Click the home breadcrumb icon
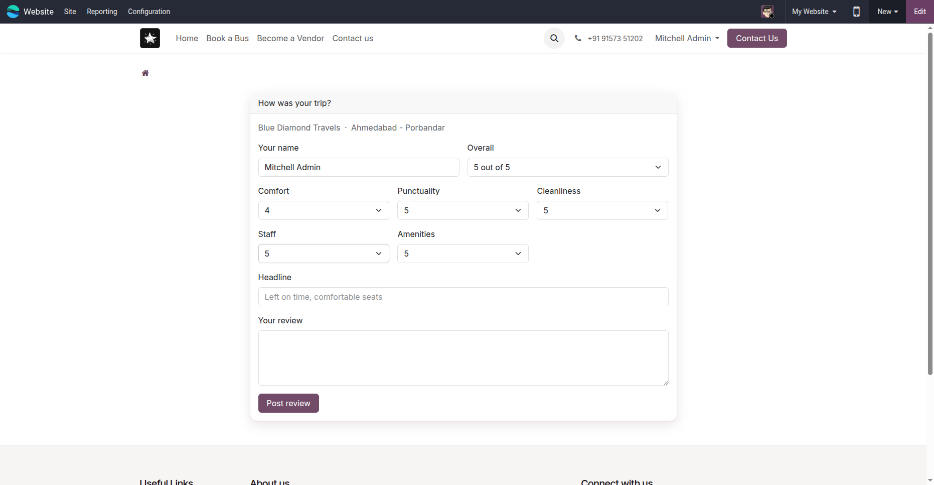The height and width of the screenshot is (485, 934). pyautogui.click(x=145, y=73)
